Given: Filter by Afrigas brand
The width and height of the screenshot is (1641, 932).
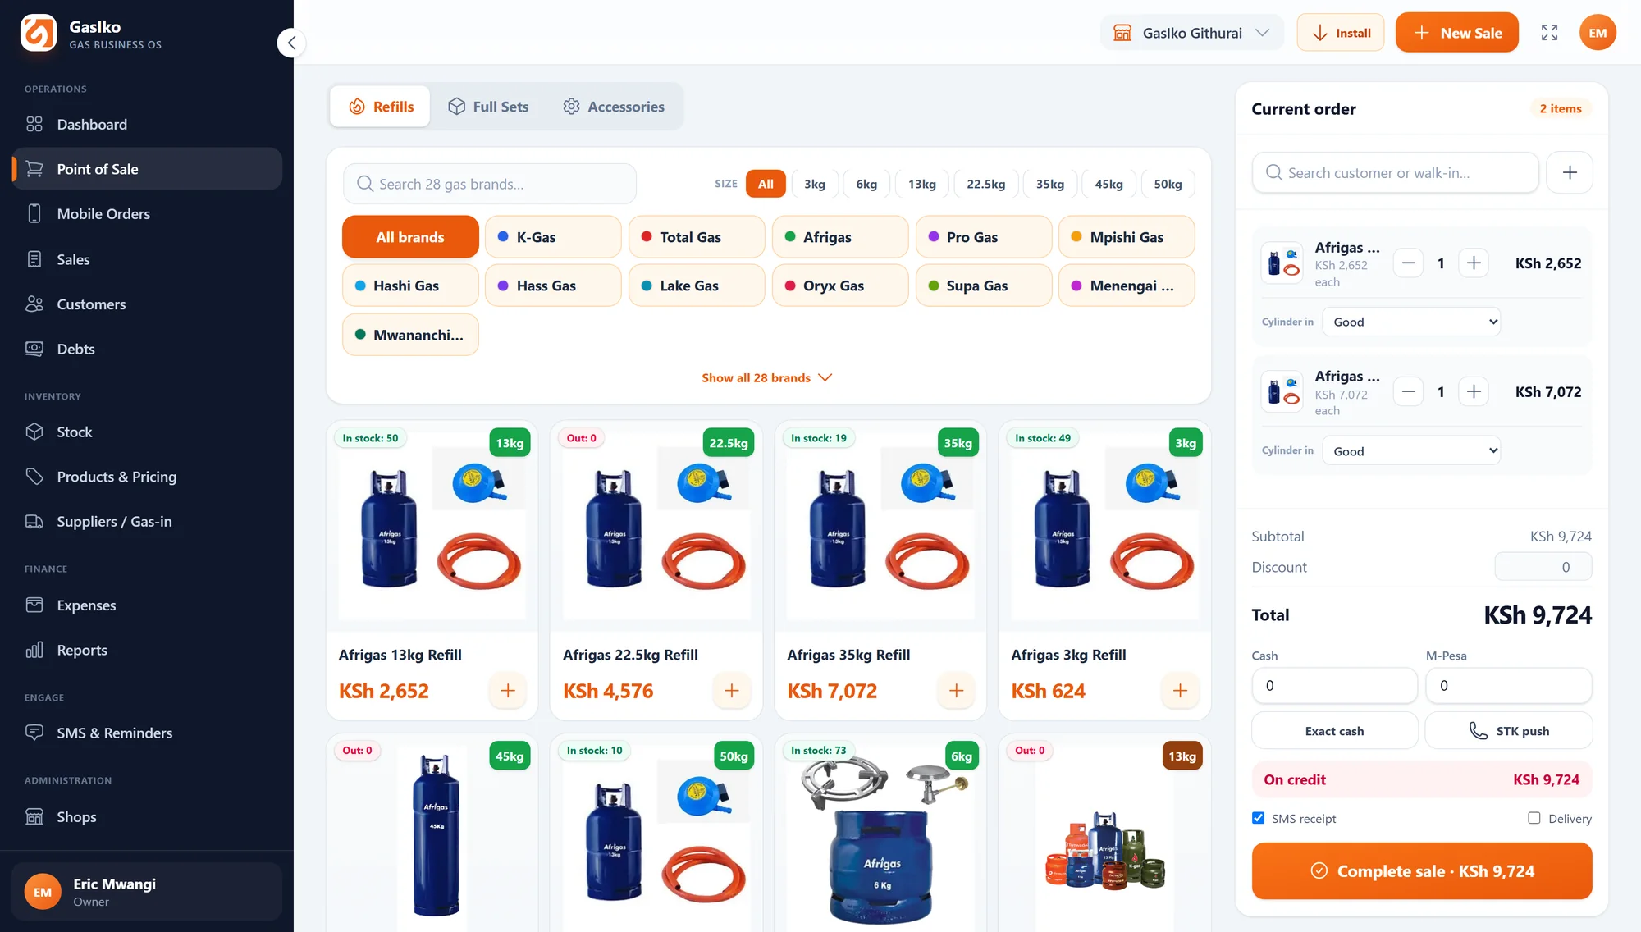Looking at the screenshot, I should pyautogui.click(x=840, y=237).
